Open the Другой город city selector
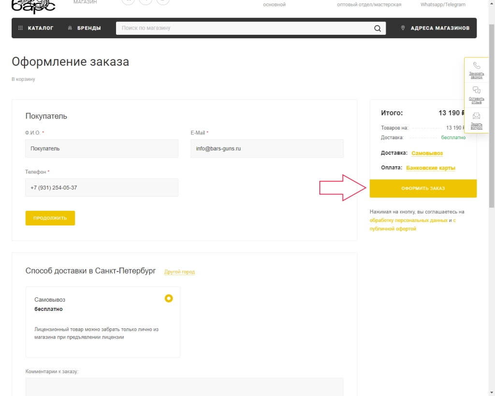Screen dimensions: 495x396 point(179,272)
